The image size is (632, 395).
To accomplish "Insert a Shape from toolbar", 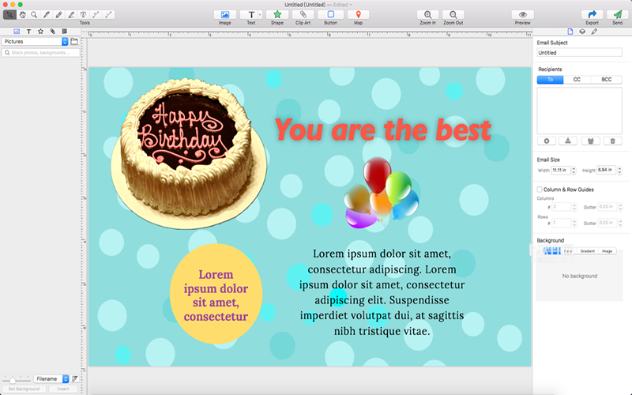I will point(277,15).
